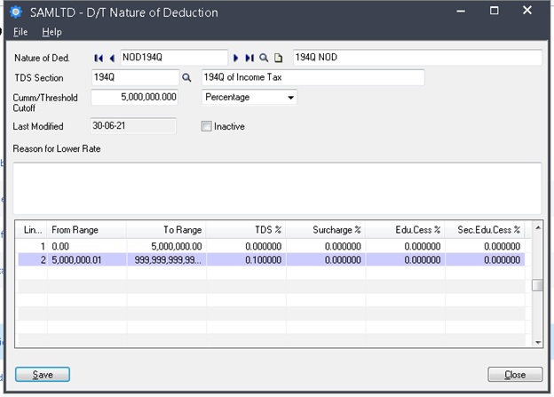Click the Close button
This screenshot has width=554, height=397.
point(515,375)
